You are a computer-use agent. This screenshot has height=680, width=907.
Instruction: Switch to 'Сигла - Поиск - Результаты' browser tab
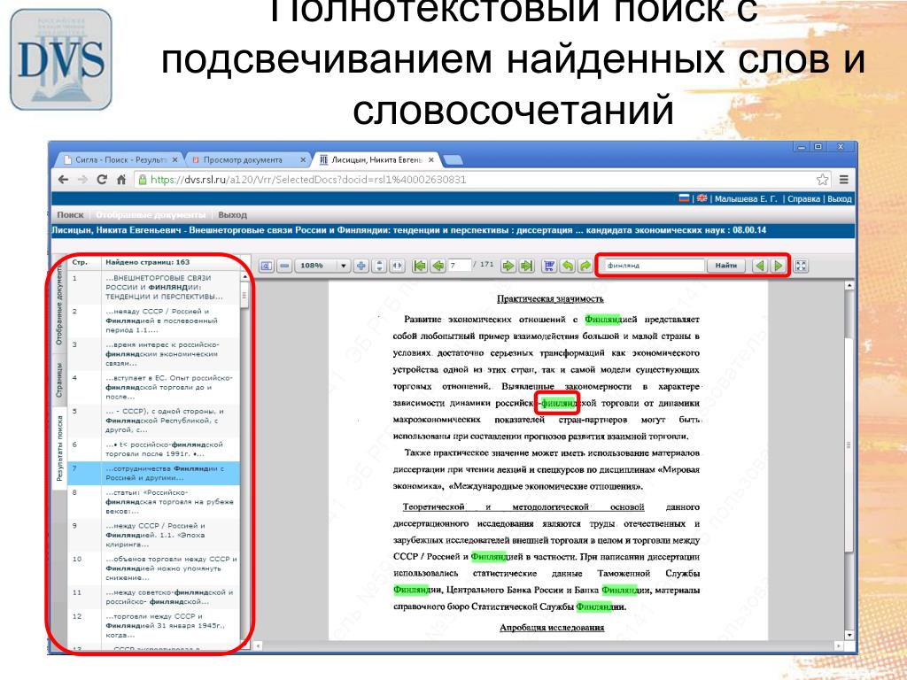(x=120, y=159)
